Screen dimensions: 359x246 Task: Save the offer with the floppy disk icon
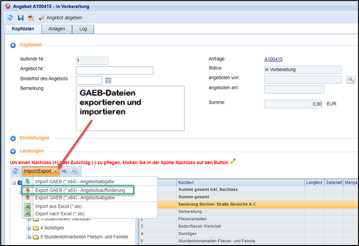point(21,18)
